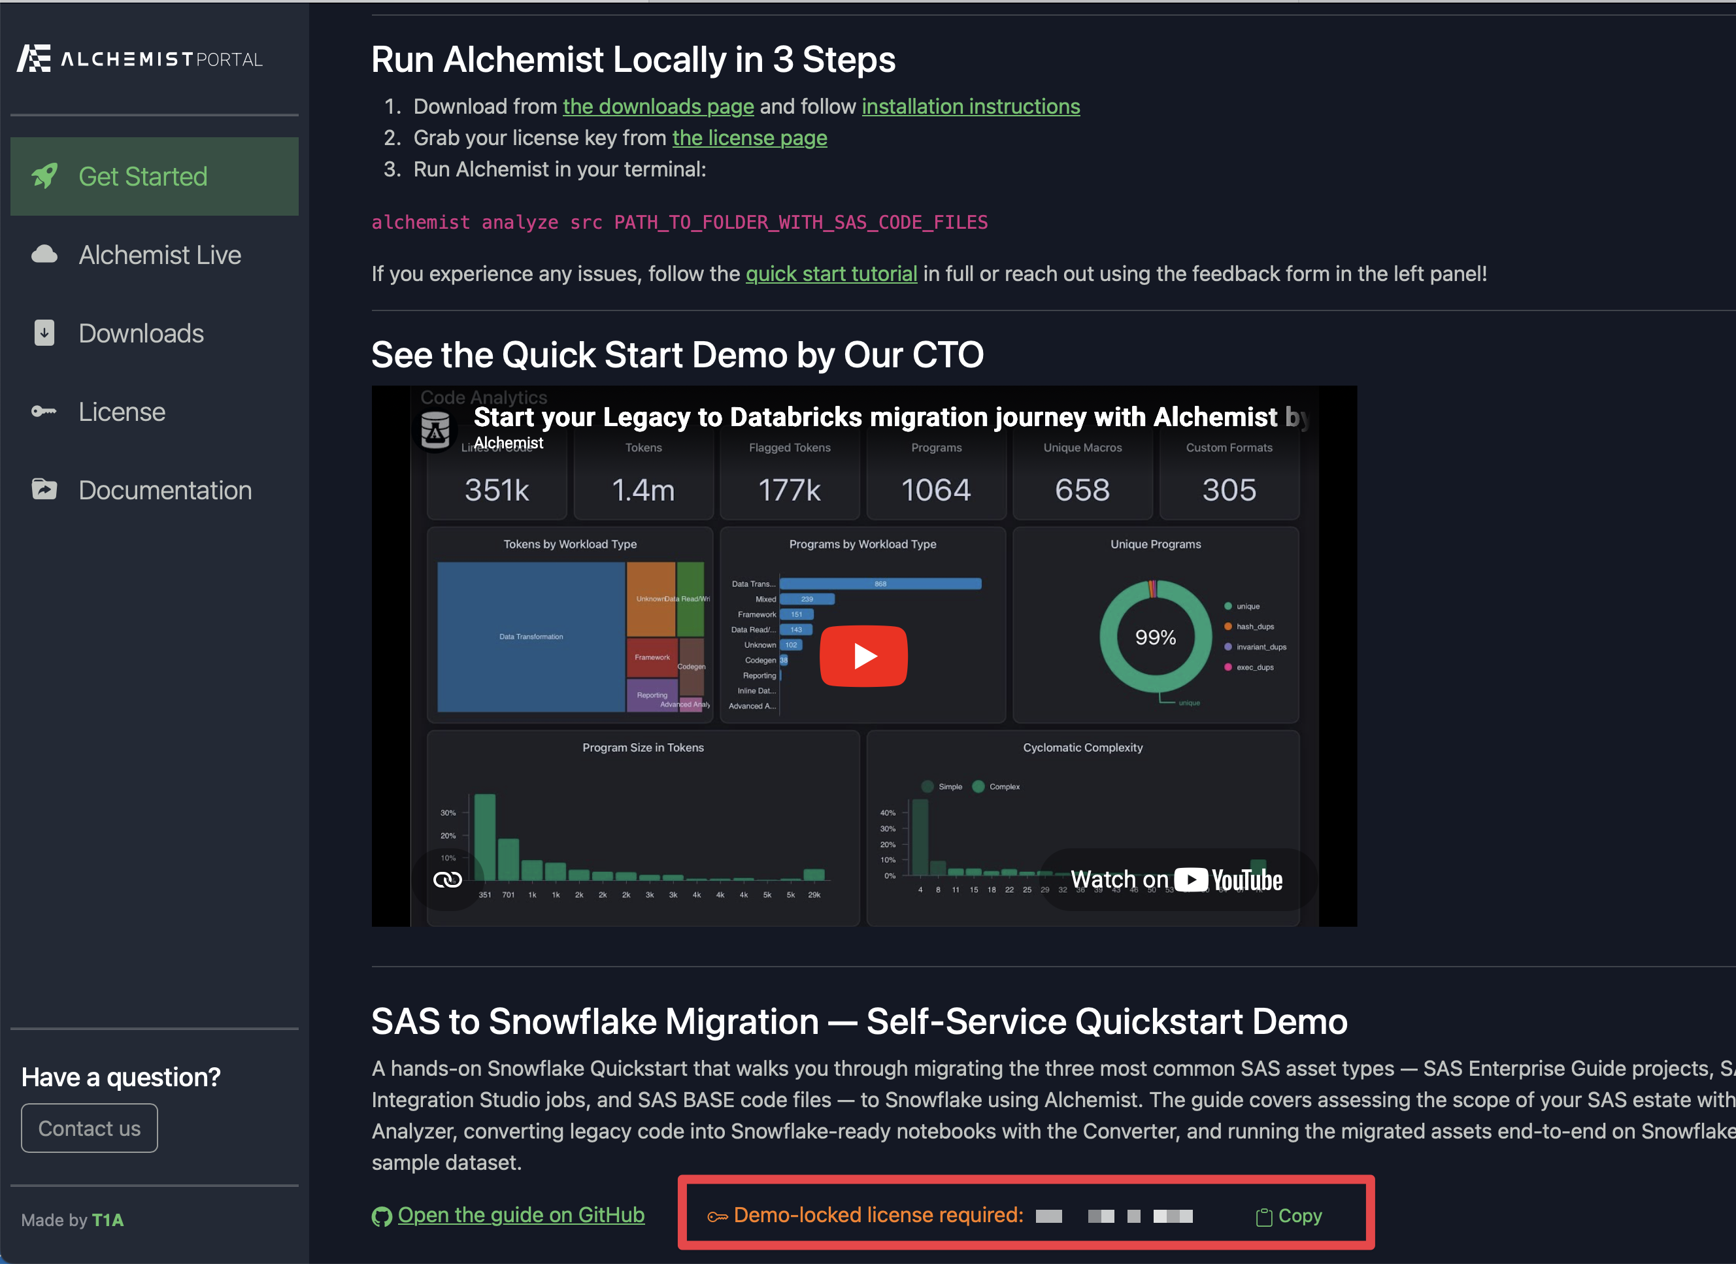Click the 'See the Quick Start Demo by Our CTO' heading
This screenshot has width=1736, height=1264.
click(x=677, y=356)
